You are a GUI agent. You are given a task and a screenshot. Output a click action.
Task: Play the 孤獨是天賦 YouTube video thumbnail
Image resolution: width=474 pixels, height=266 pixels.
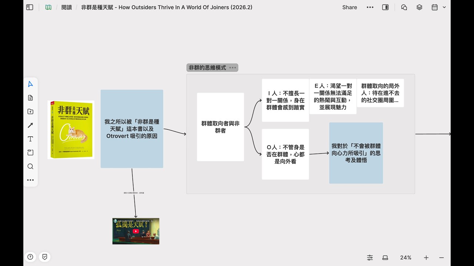coord(136,231)
